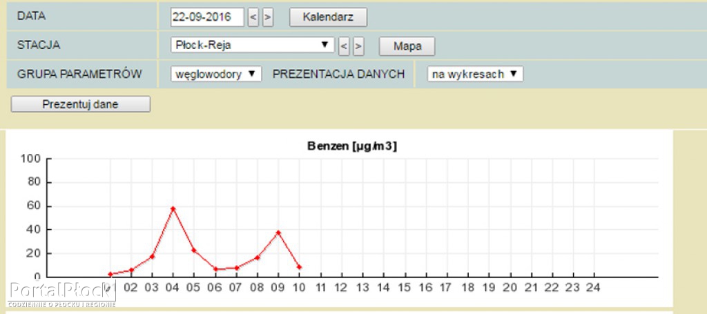Expand the na wykresach presentation dropdown

pos(474,74)
